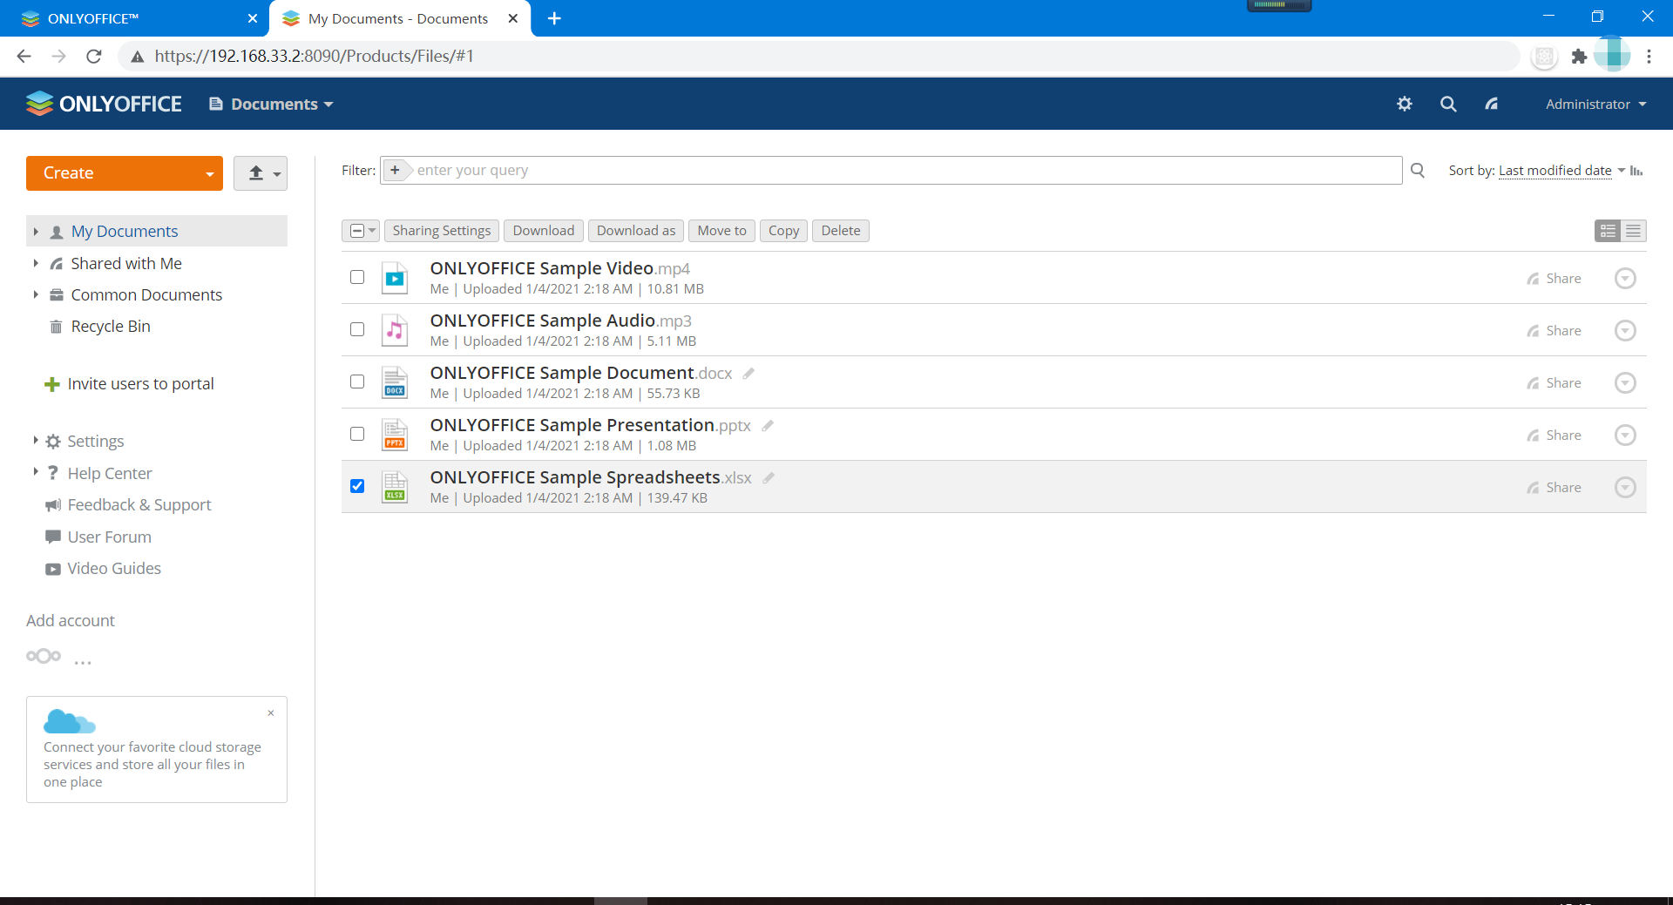Select the ONLYOFFICE Sample Presentation checkbox
1673x905 pixels.
(x=356, y=434)
